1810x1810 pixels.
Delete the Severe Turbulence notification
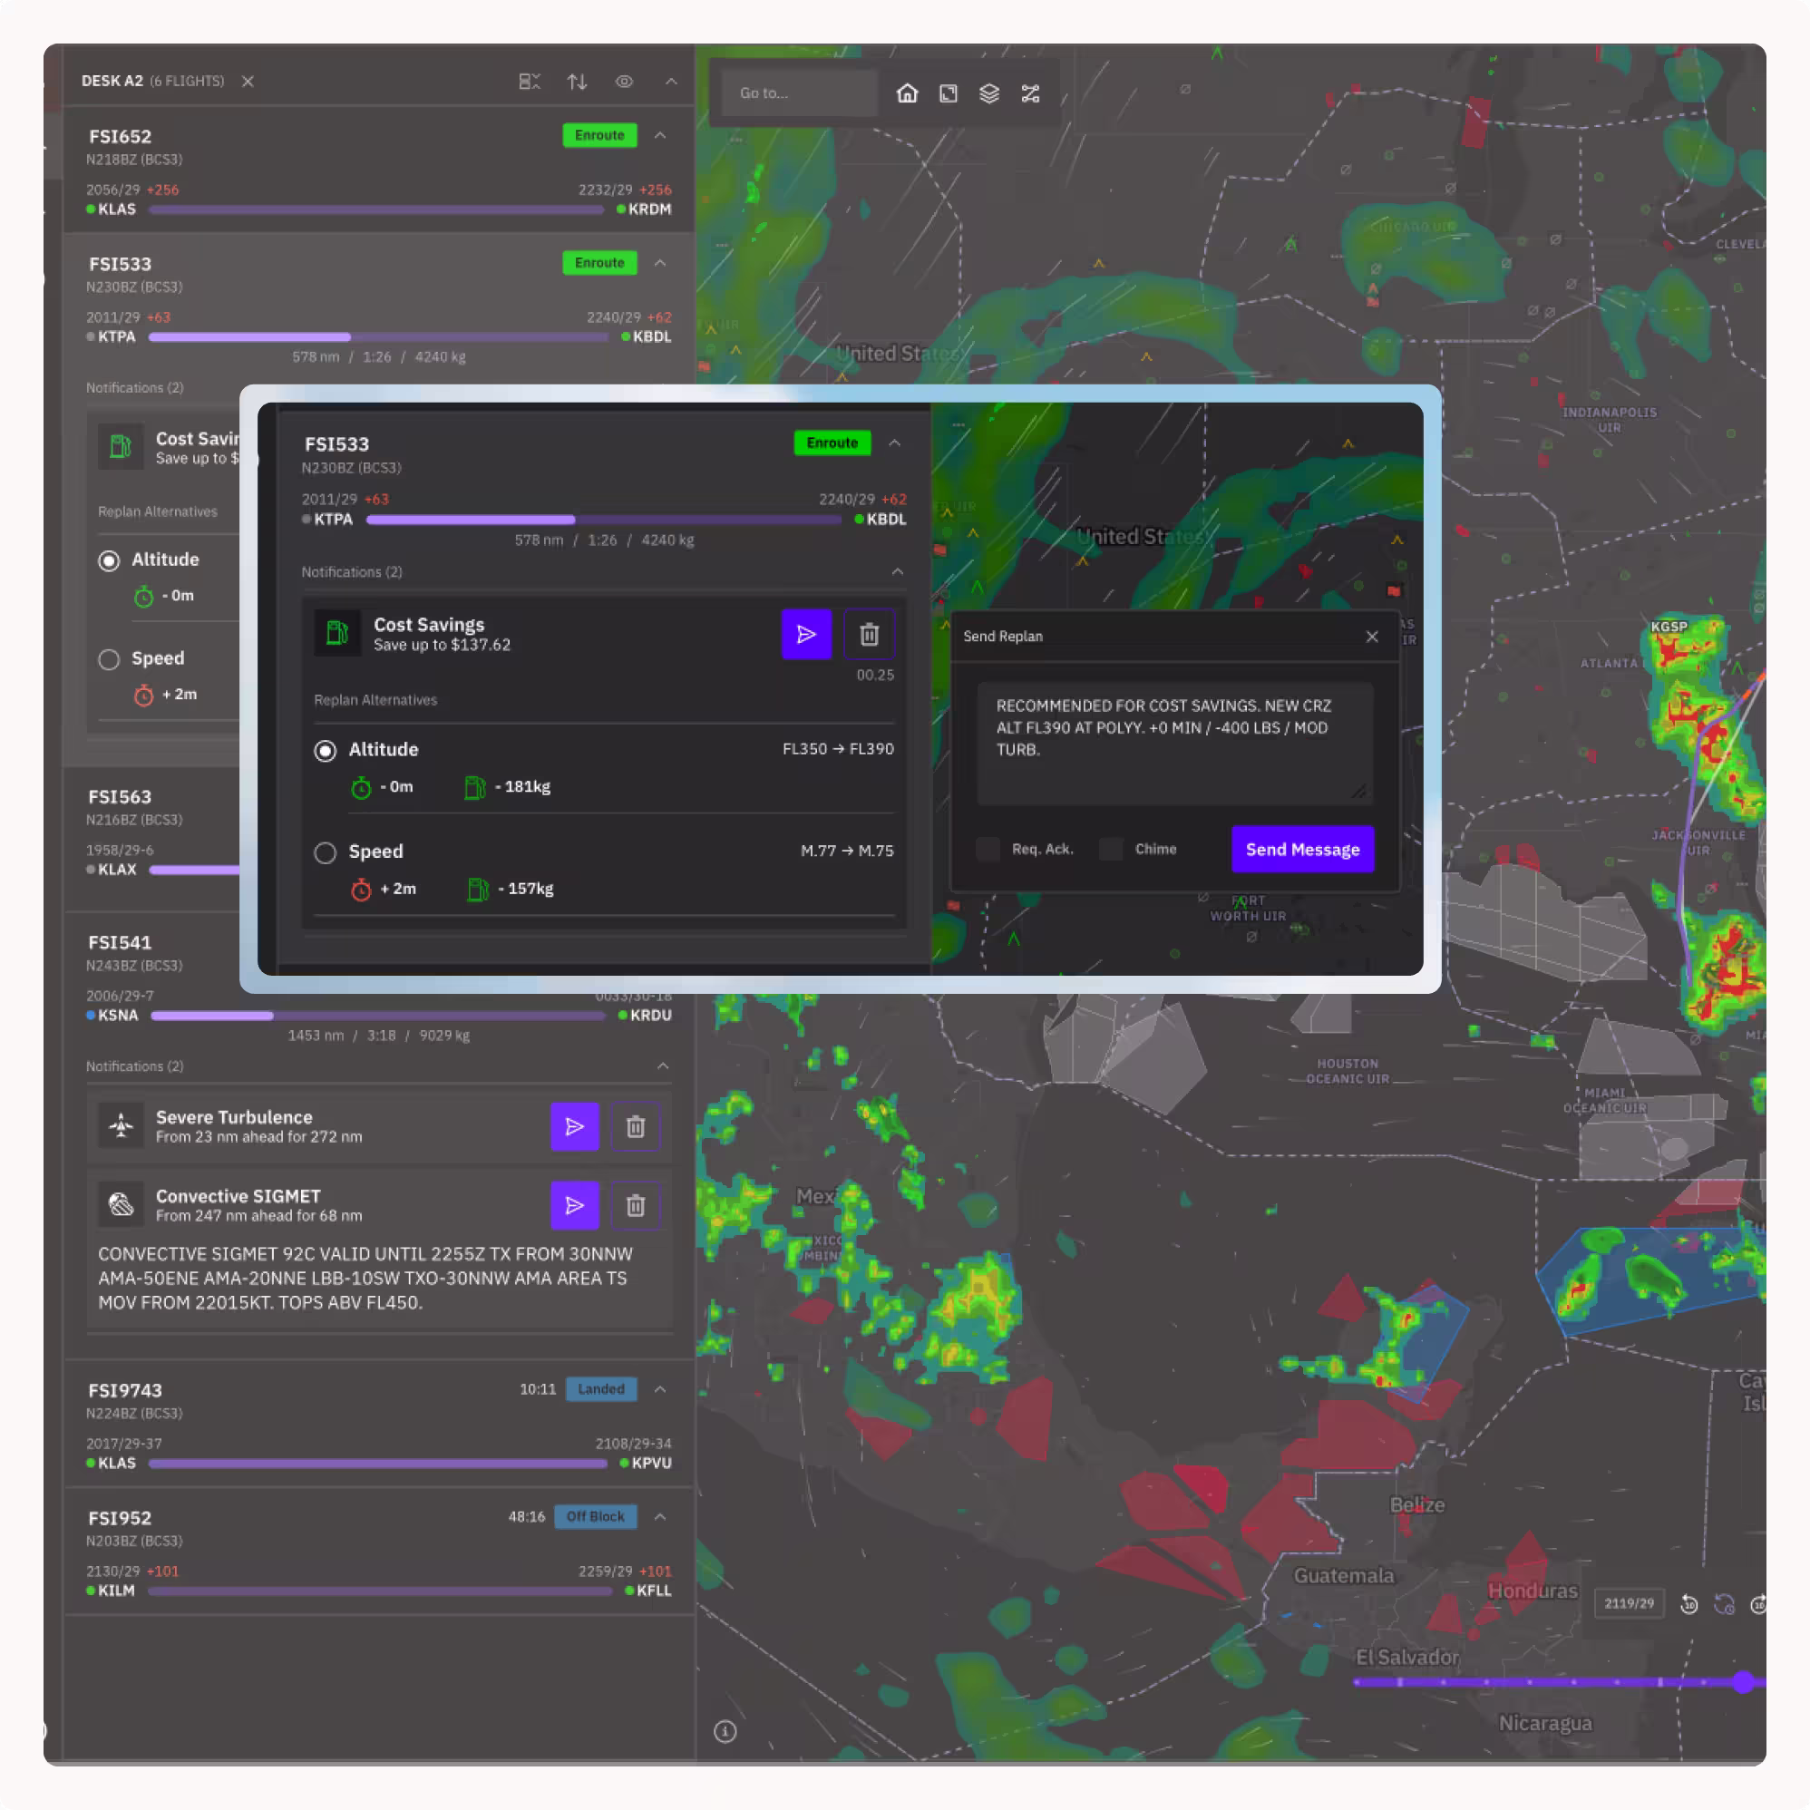click(635, 1126)
